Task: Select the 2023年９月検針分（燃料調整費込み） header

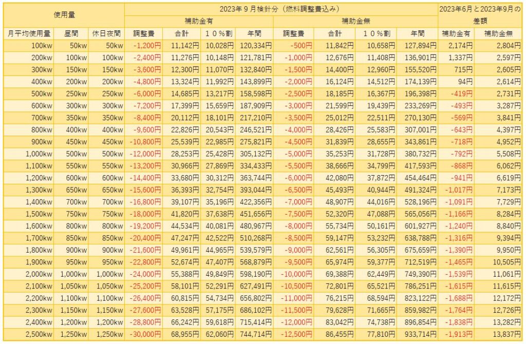Action: click(x=281, y=9)
